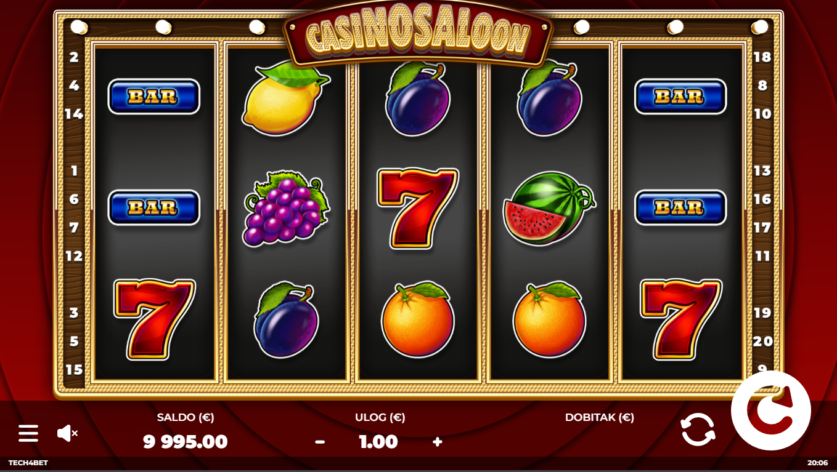This screenshot has height=472, width=837.
Task: Click the 9 995.00 saldo balance
Action: click(x=186, y=441)
